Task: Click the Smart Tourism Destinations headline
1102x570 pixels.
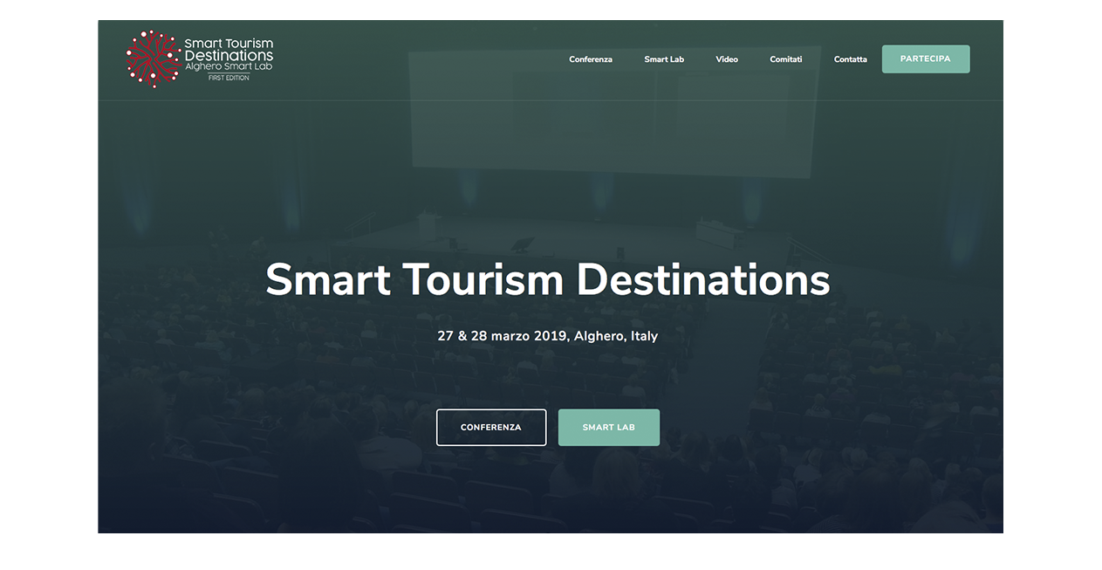Action: (548, 281)
